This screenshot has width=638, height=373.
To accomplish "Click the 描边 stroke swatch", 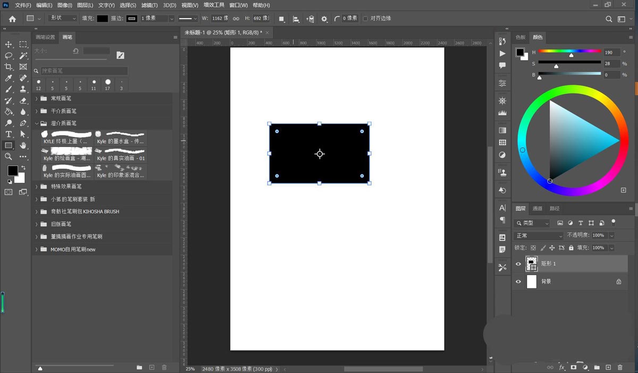I will (131, 19).
